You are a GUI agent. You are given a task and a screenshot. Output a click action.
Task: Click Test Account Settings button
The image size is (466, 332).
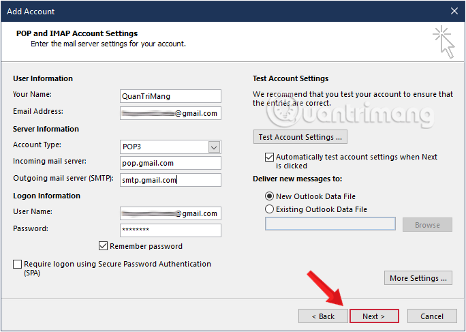click(300, 137)
